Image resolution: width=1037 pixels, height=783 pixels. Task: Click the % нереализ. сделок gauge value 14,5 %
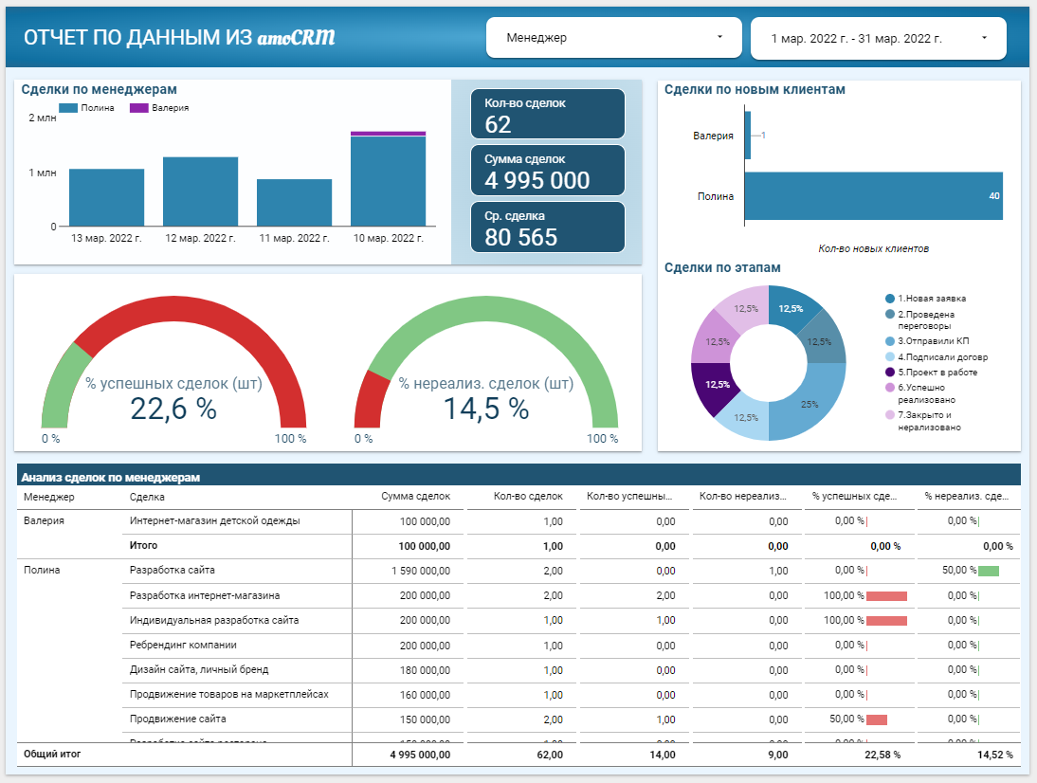click(x=486, y=409)
